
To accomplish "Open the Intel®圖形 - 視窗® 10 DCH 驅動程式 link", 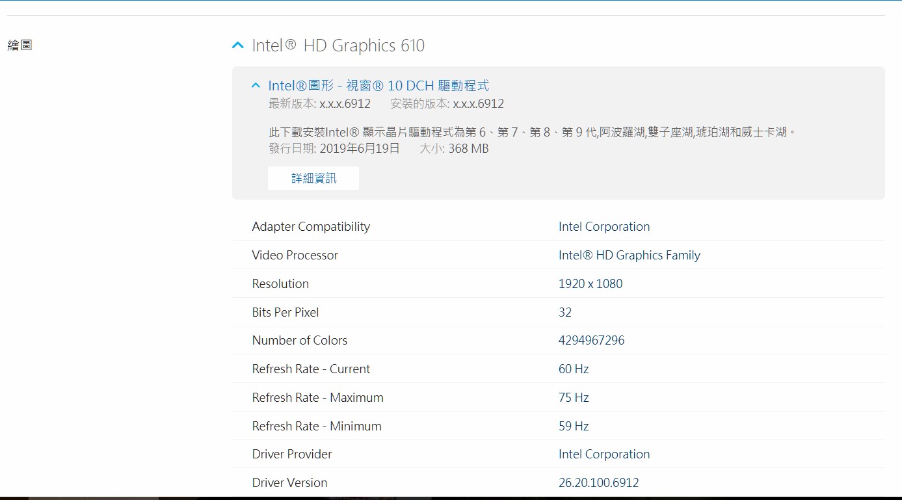I will click(x=378, y=86).
